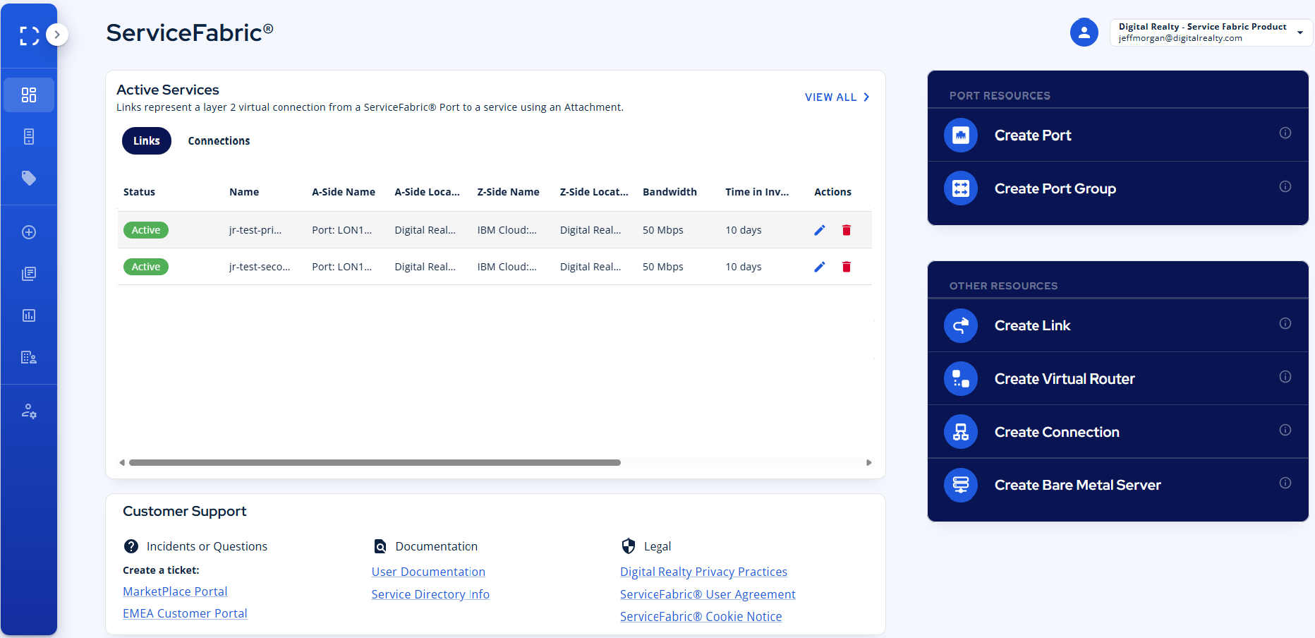This screenshot has height=638, width=1315.
Task: Select the jr-test-pri... name cell
Action: tap(255, 230)
